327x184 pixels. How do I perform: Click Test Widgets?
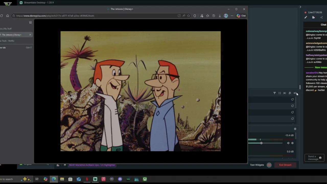(x=257, y=165)
